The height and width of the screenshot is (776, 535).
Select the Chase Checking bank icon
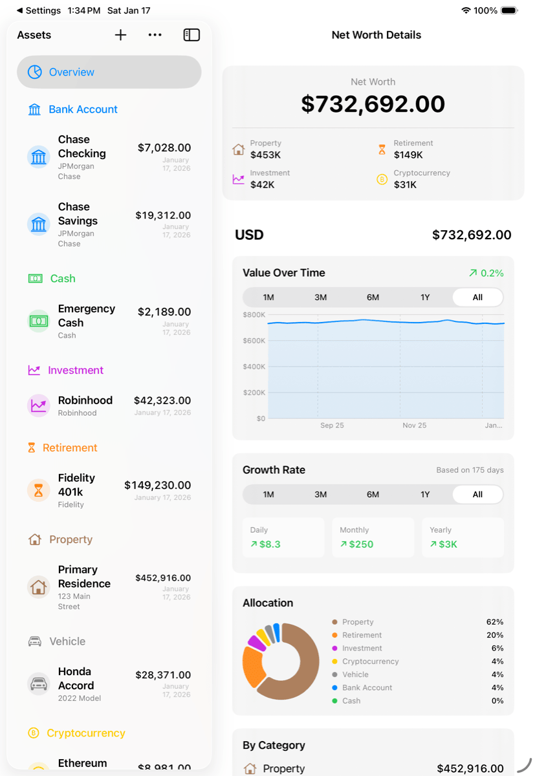coord(39,156)
